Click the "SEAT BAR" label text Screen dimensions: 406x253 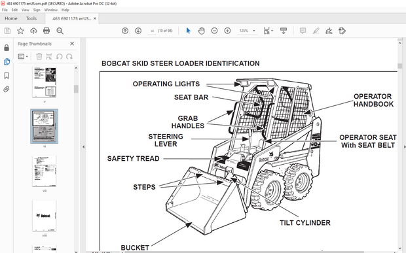[x=191, y=97]
